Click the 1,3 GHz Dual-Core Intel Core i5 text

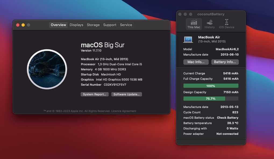(120, 64)
